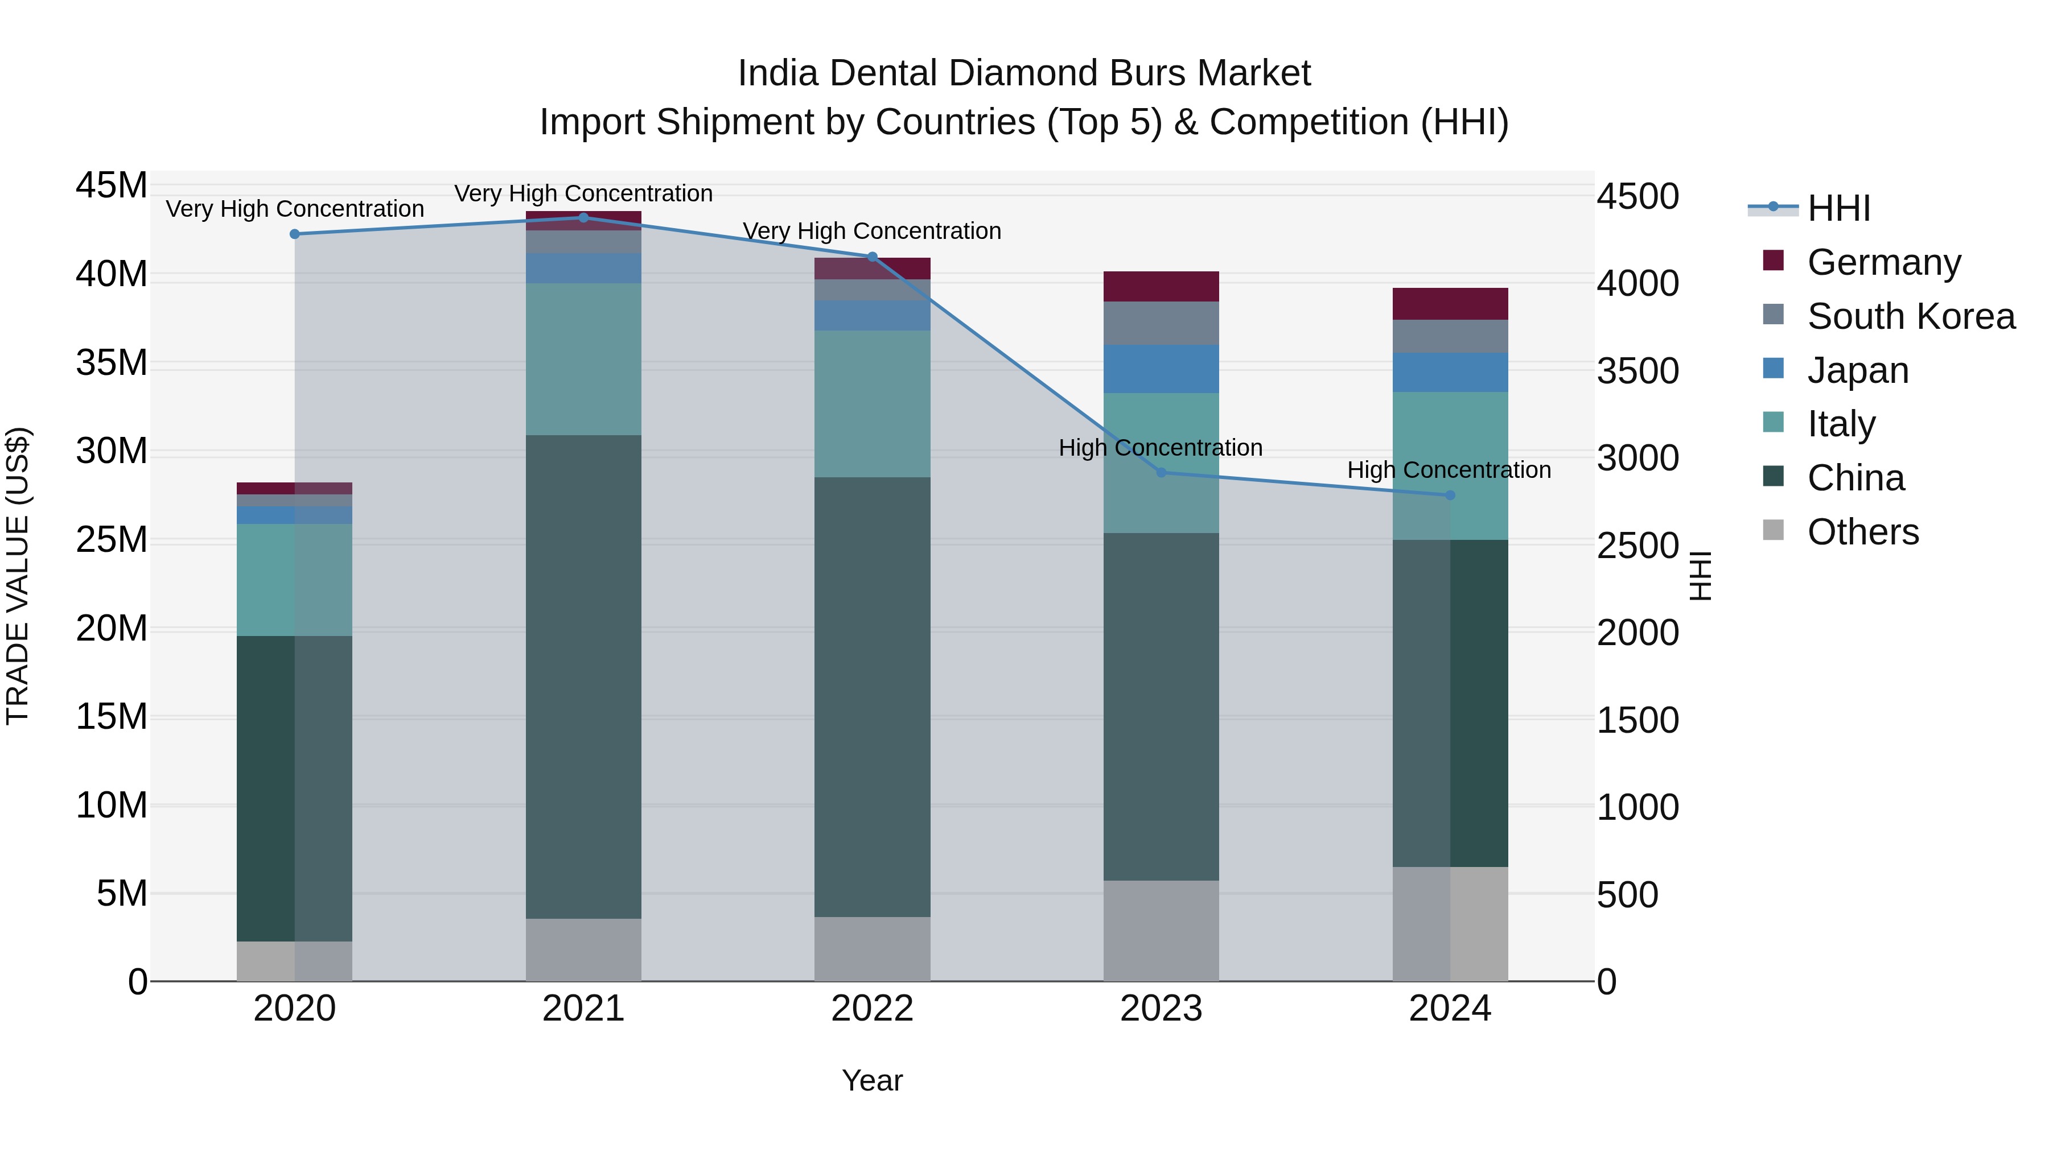Click the 'TRADE VALUE (US$)' axis title
This screenshot has height=1152, width=2049.
click(18, 576)
